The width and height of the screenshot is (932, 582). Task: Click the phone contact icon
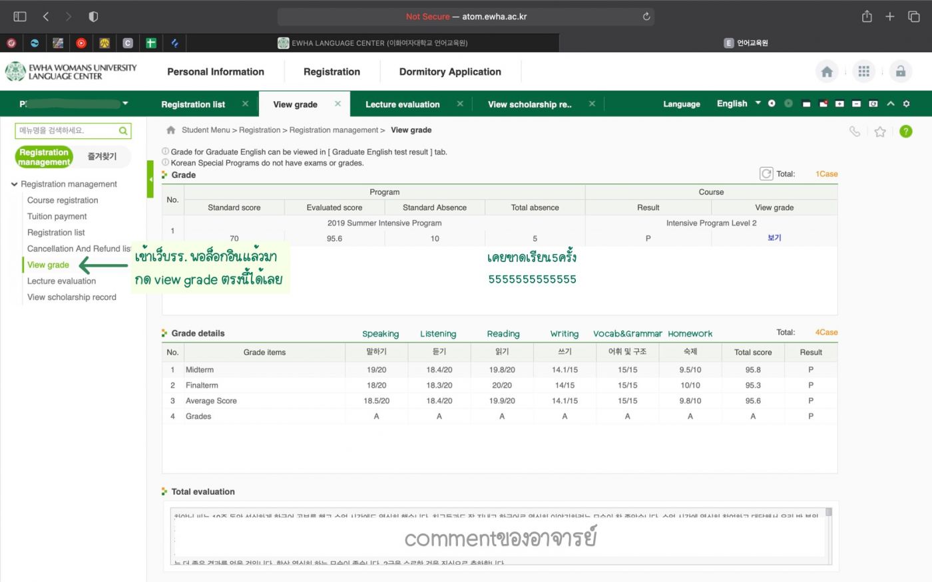pyautogui.click(x=855, y=132)
